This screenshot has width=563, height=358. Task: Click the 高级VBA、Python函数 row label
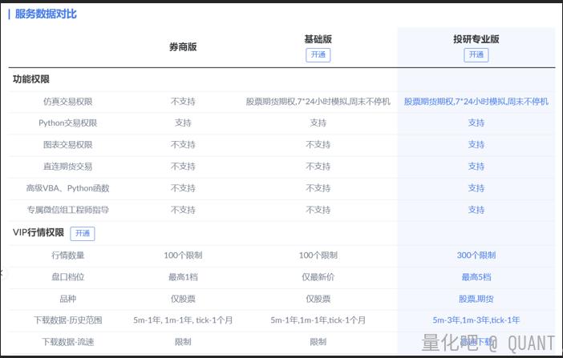point(67,188)
